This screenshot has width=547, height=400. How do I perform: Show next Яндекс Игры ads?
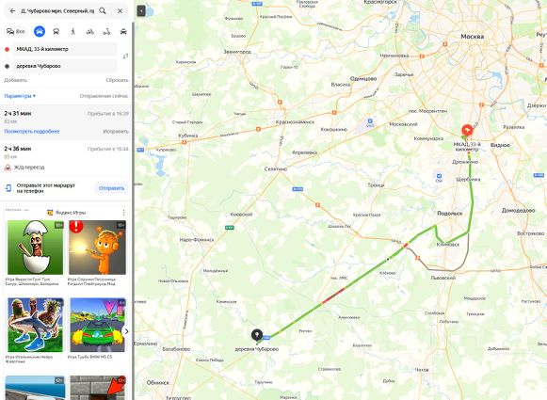[x=127, y=331]
